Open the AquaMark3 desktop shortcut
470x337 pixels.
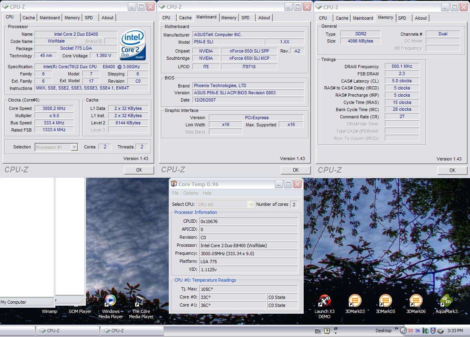pos(446,305)
